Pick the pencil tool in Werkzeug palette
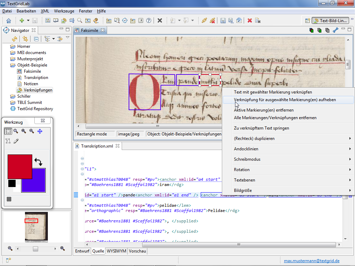The image size is (355, 266). tap(16, 141)
